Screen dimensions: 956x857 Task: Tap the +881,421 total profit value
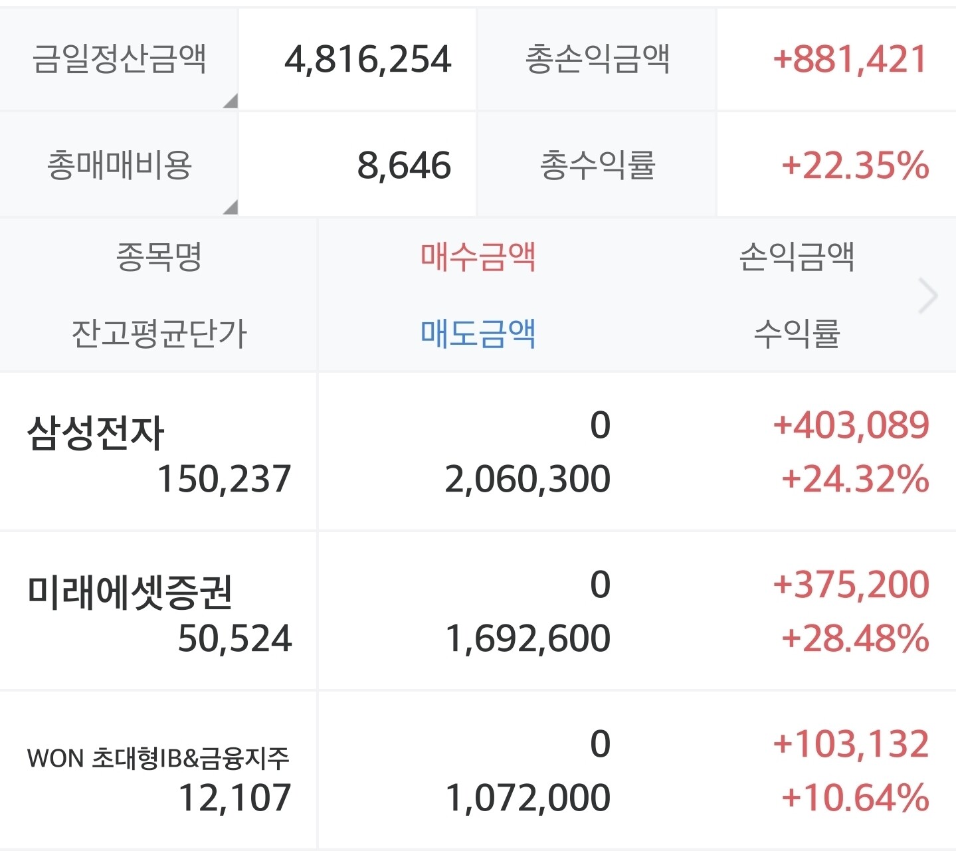point(850,59)
